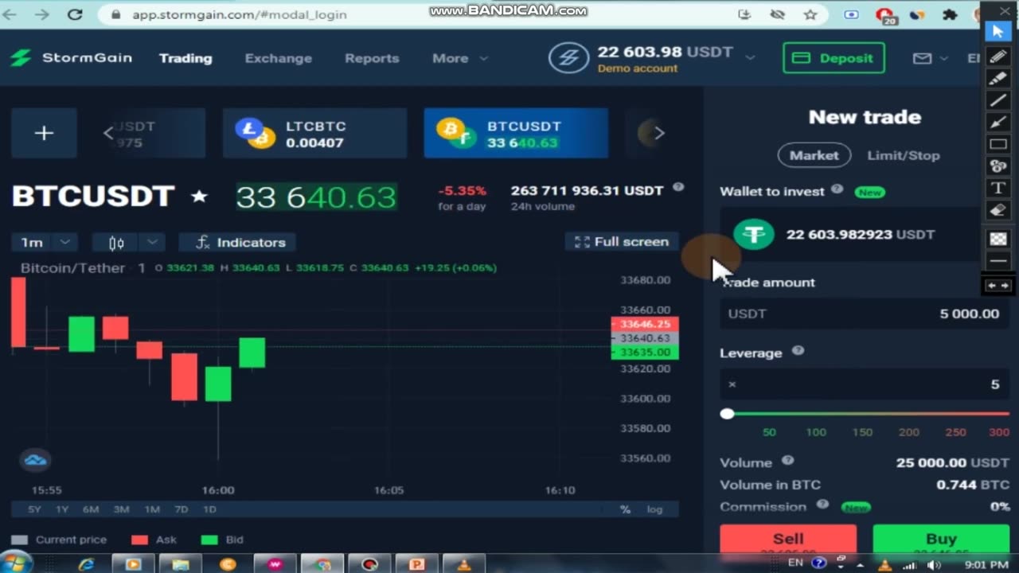
Task: Open the Bandicam color picker square
Action: [x=998, y=239]
